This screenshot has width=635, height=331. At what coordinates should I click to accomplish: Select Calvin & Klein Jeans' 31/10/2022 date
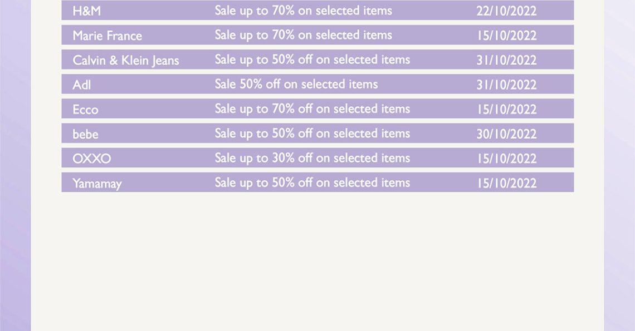(506, 60)
